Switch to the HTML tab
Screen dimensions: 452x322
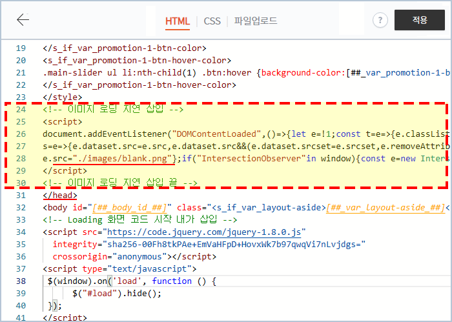tap(178, 21)
